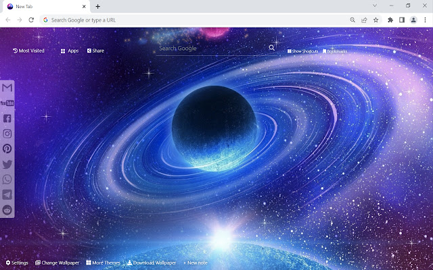
Task: Toggle the browser side panel
Action: pos(402,20)
